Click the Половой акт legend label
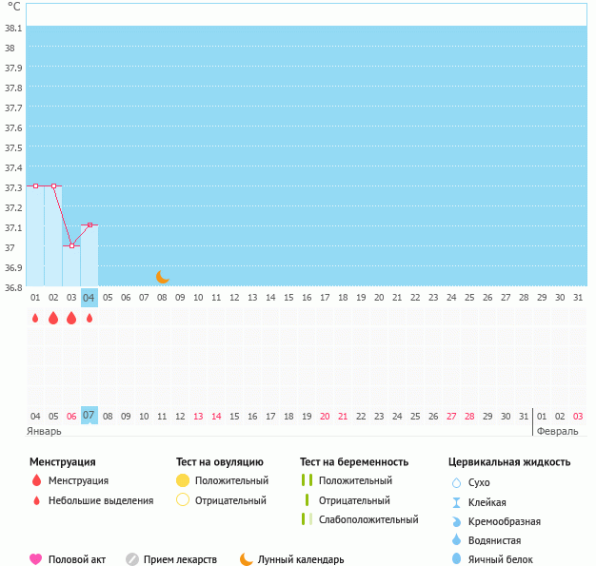Image resolution: width=596 pixels, height=566 pixels. (79, 559)
